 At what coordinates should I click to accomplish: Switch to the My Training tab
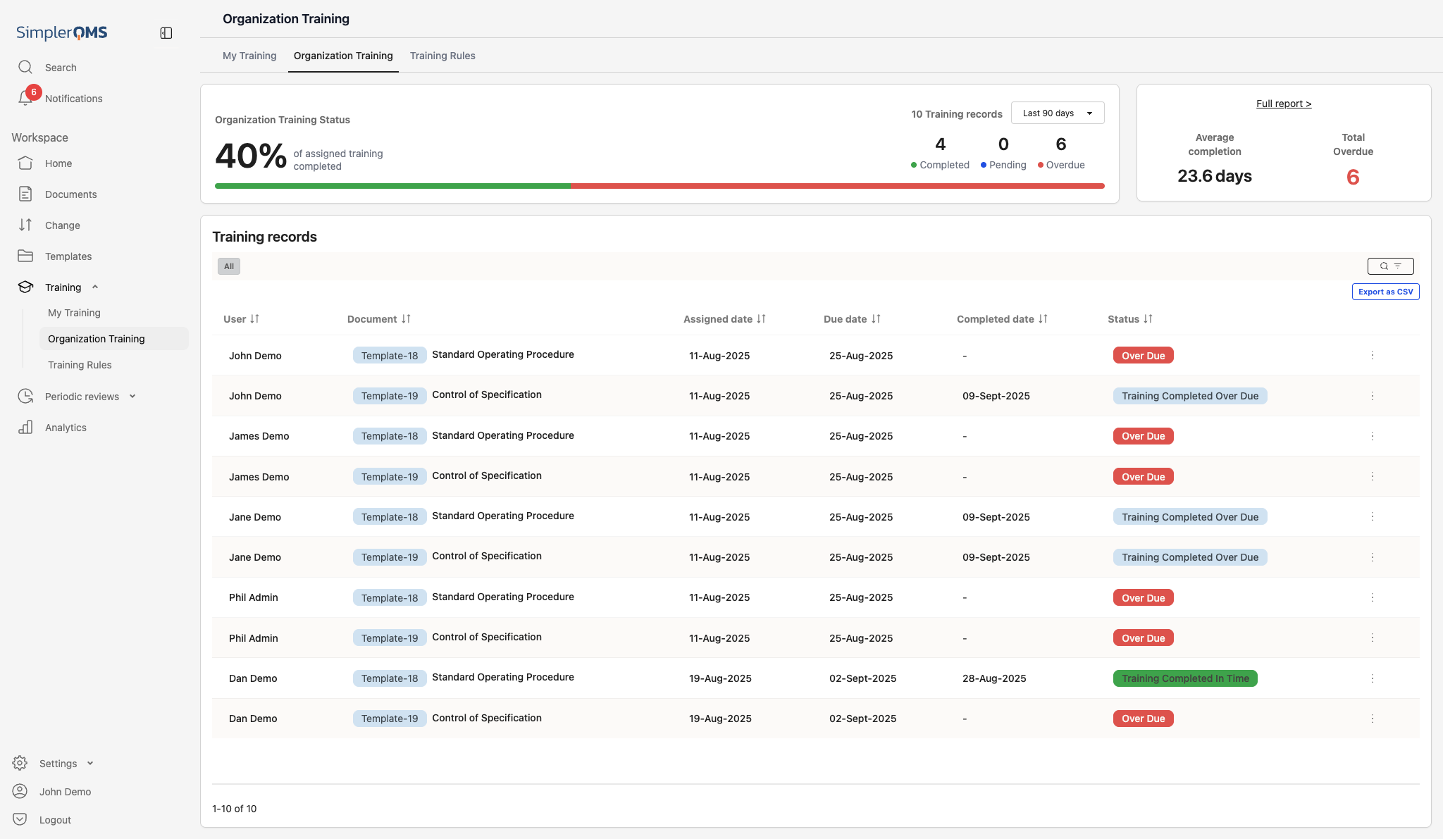249,56
